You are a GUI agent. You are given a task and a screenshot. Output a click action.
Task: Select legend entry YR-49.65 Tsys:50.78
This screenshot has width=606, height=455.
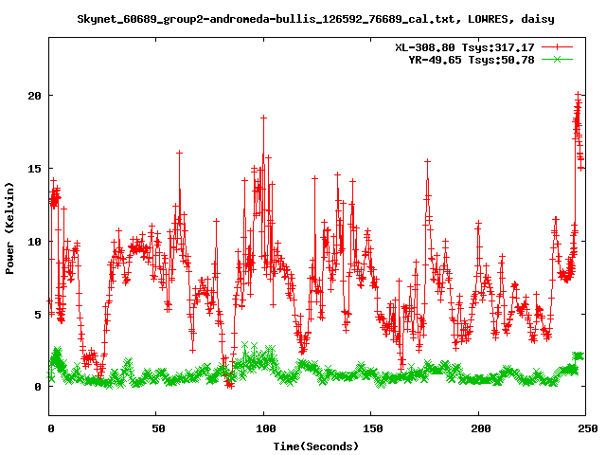pos(472,60)
